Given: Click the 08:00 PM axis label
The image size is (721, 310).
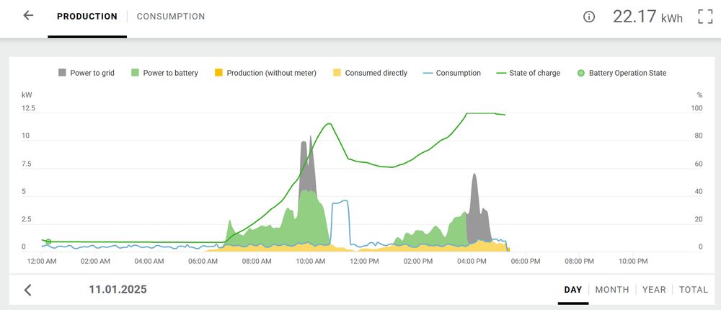Looking at the screenshot, I should 580,261.
